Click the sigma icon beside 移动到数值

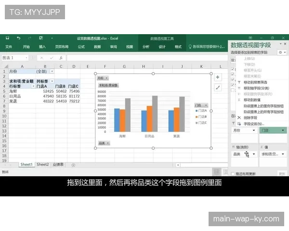(239, 100)
